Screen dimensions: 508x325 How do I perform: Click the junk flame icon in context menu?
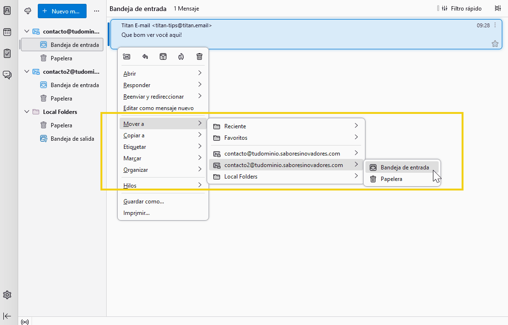coord(181,56)
